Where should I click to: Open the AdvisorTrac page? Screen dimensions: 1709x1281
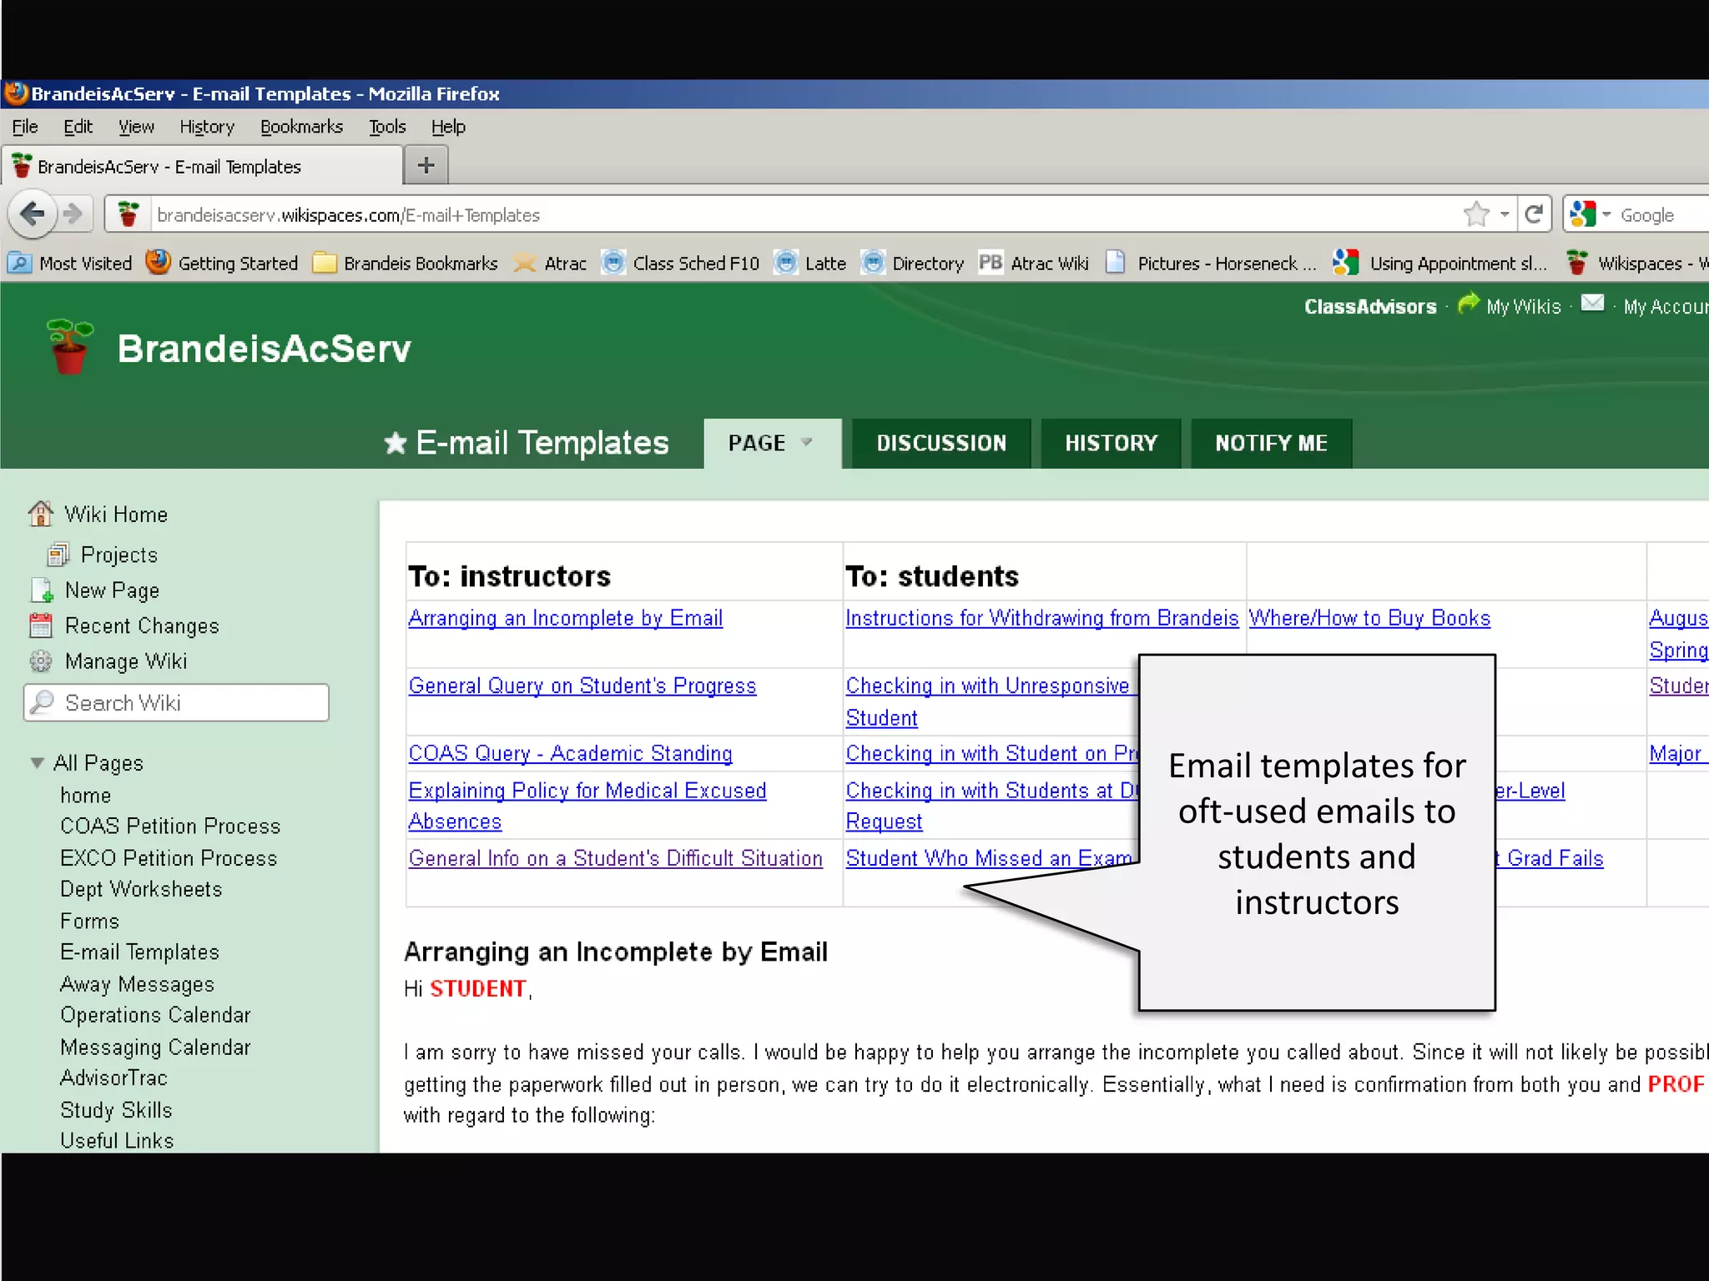tap(113, 1078)
